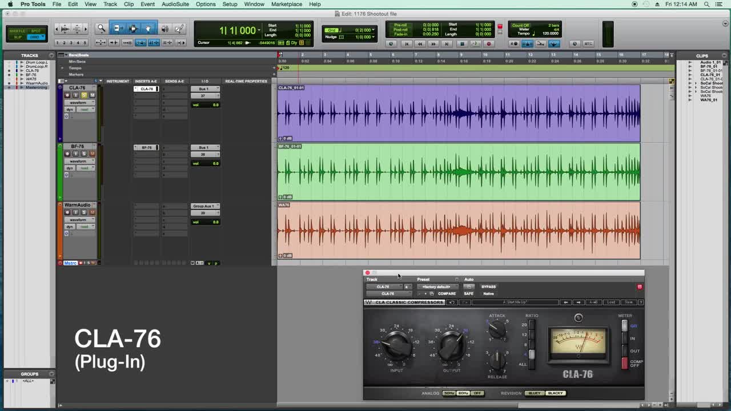
Task: Select the Zoomer magnifier tool
Action: (101, 29)
